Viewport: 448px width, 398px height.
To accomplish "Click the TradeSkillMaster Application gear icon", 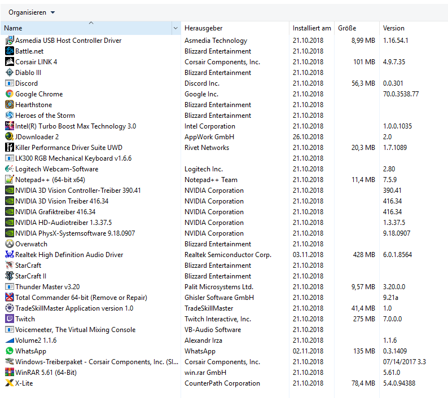I will click(10, 308).
